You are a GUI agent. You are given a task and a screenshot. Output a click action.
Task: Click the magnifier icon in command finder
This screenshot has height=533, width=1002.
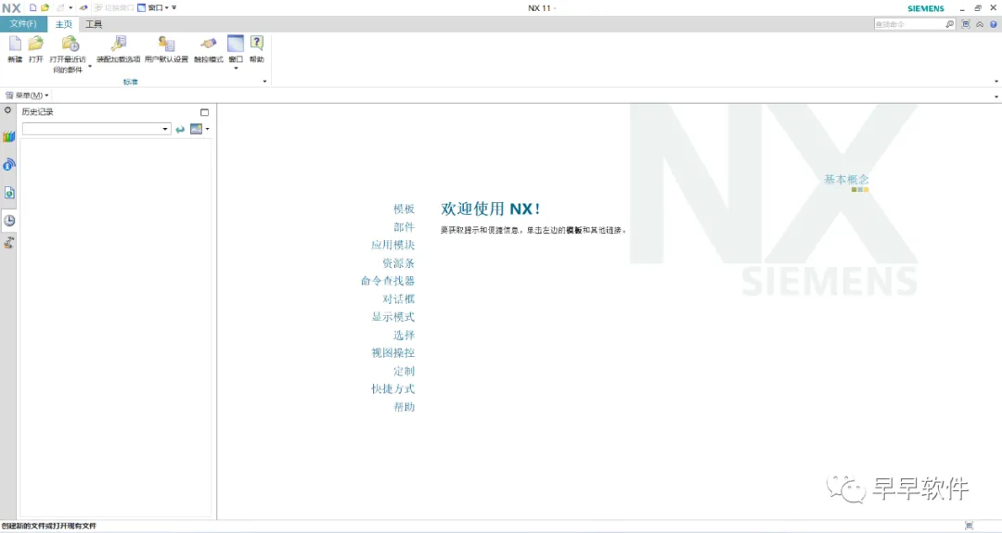(950, 24)
